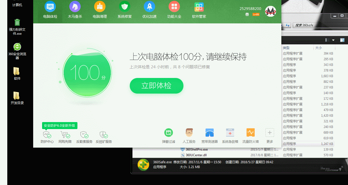Select the 优化加速 tab
The width and height of the screenshot is (348, 185).
(x=149, y=10)
